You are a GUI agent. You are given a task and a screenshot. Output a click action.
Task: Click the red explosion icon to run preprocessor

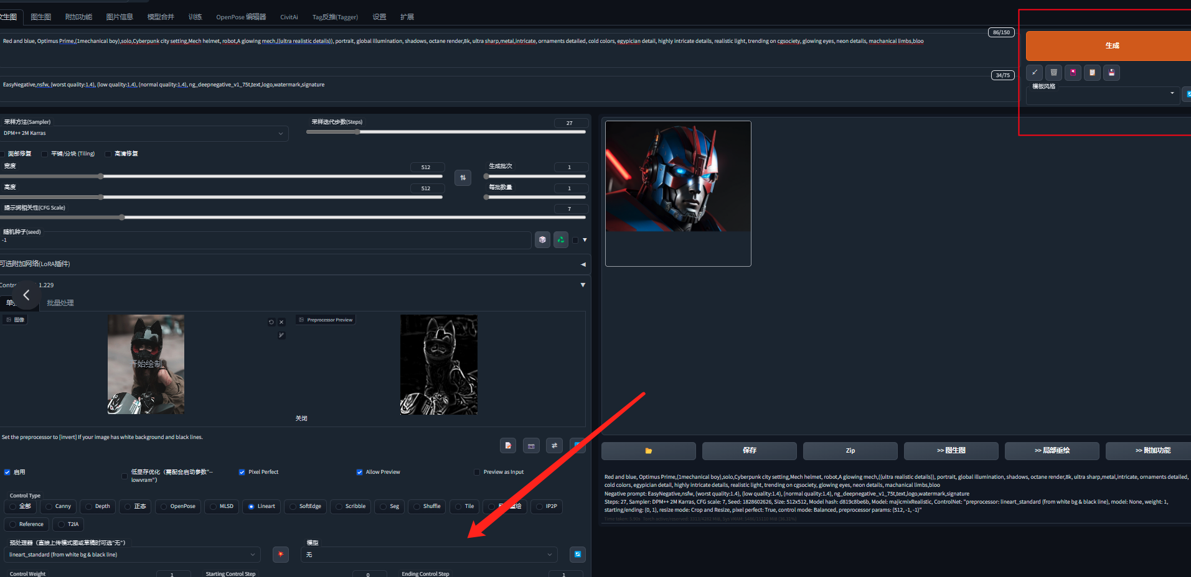(281, 555)
